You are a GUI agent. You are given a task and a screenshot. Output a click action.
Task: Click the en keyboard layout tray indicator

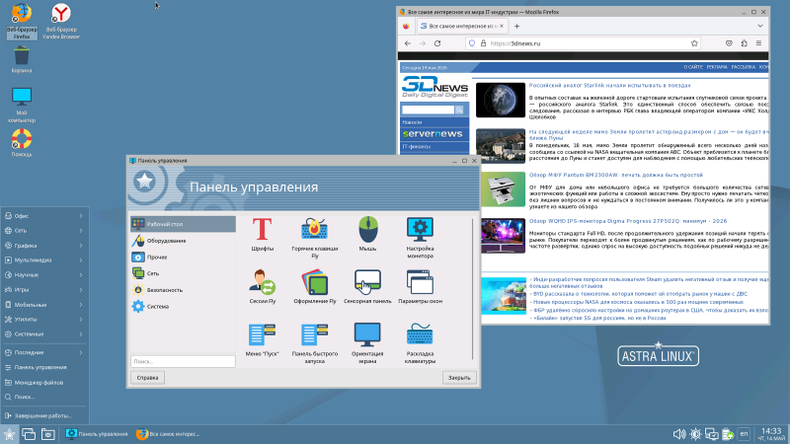[x=744, y=434]
